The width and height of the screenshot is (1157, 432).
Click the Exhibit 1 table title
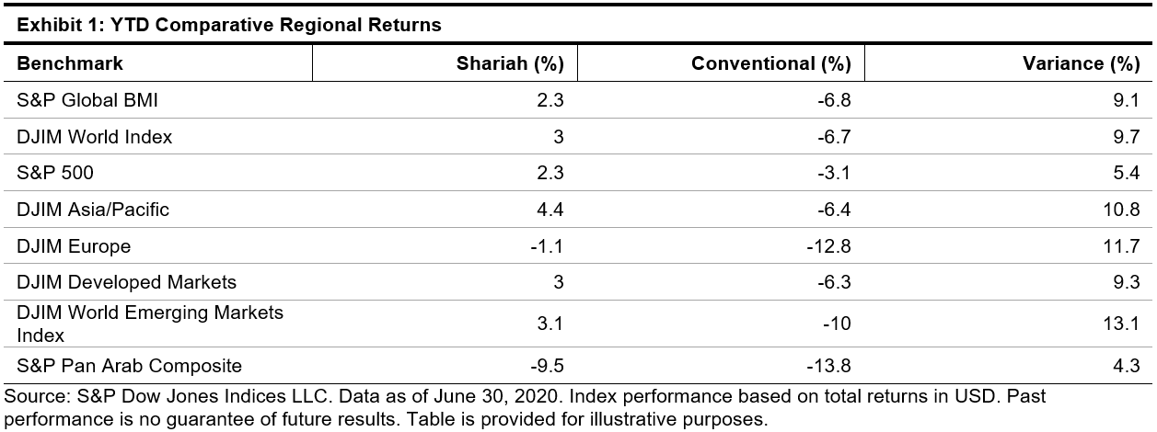tap(228, 26)
